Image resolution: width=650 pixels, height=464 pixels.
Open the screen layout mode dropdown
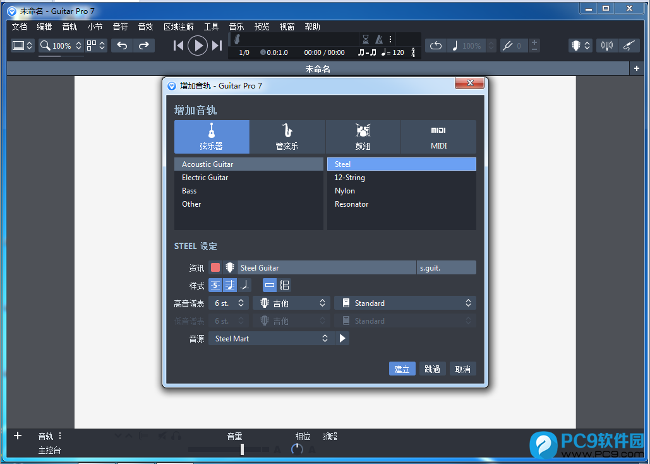[22, 46]
